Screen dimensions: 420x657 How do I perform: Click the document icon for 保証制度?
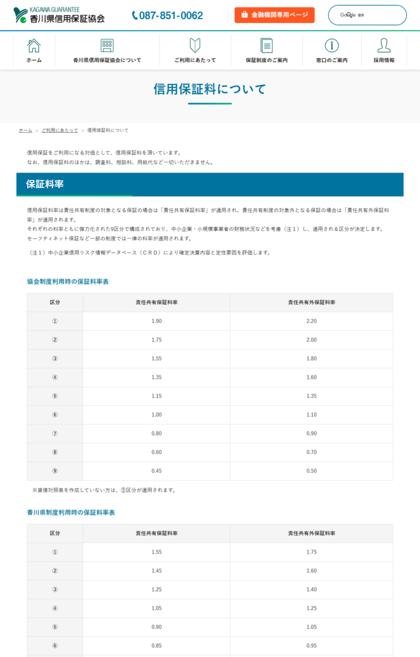coord(267,45)
